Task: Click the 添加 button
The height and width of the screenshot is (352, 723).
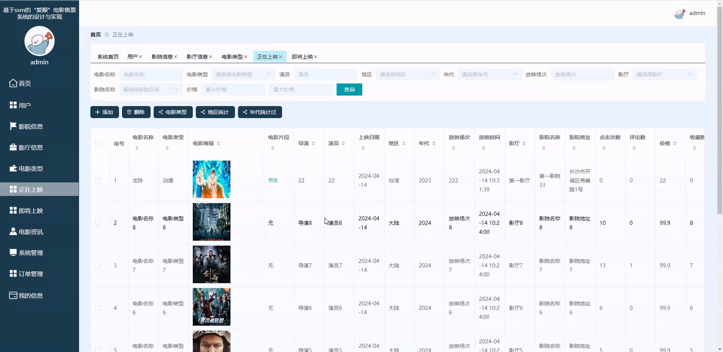Action: (x=104, y=112)
